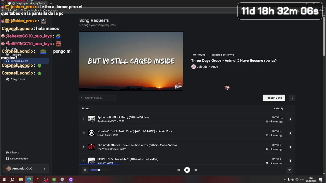Click the Spiderbait song thumbnail
The image size is (326, 183).
click(91, 119)
